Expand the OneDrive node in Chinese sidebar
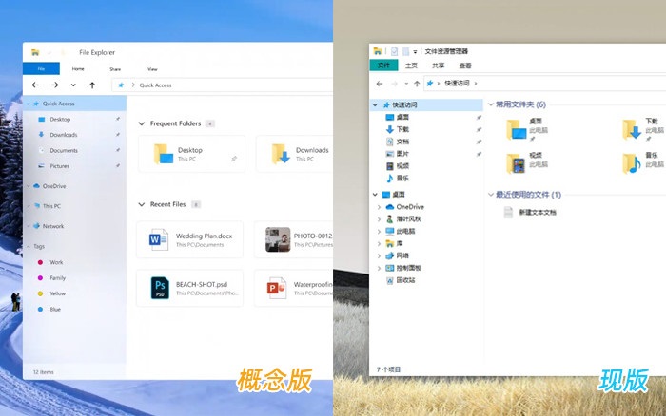666x416 pixels. (x=380, y=206)
